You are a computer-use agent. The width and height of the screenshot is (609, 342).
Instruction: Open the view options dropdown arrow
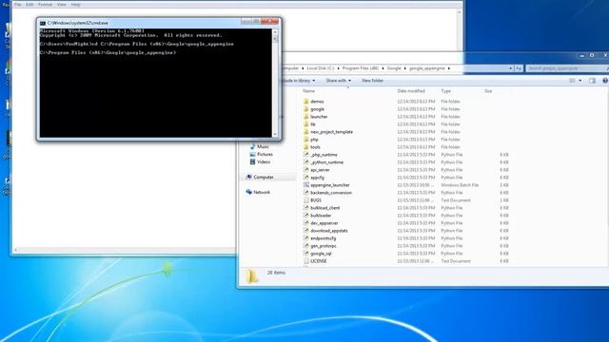[x=580, y=81]
